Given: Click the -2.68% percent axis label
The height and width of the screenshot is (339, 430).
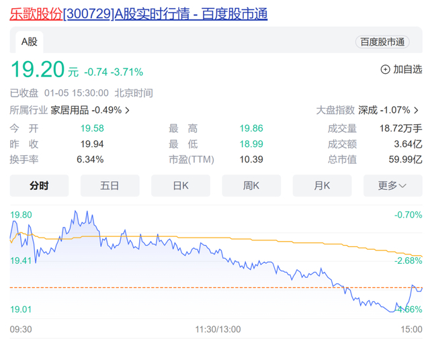Looking at the screenshot, I should [x=408, y=260].
